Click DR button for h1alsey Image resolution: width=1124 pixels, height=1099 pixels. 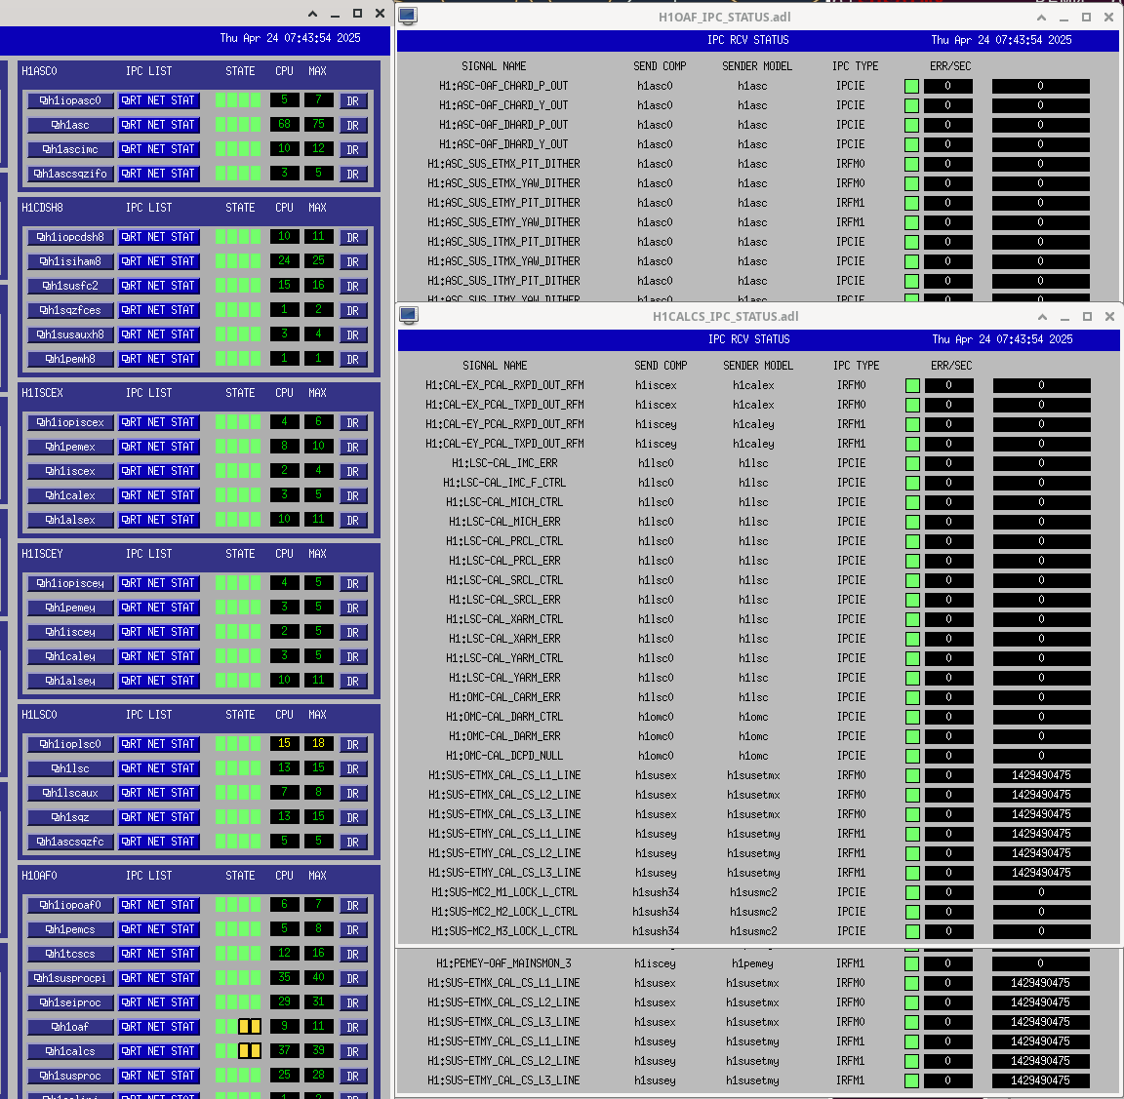click(x=352, y=682)
